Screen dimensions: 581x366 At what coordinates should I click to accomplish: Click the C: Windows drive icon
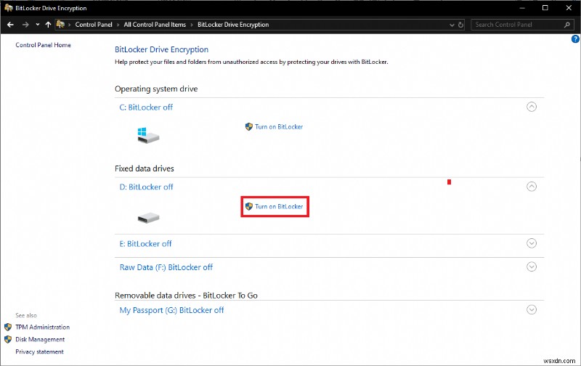[x=148, y=136]
